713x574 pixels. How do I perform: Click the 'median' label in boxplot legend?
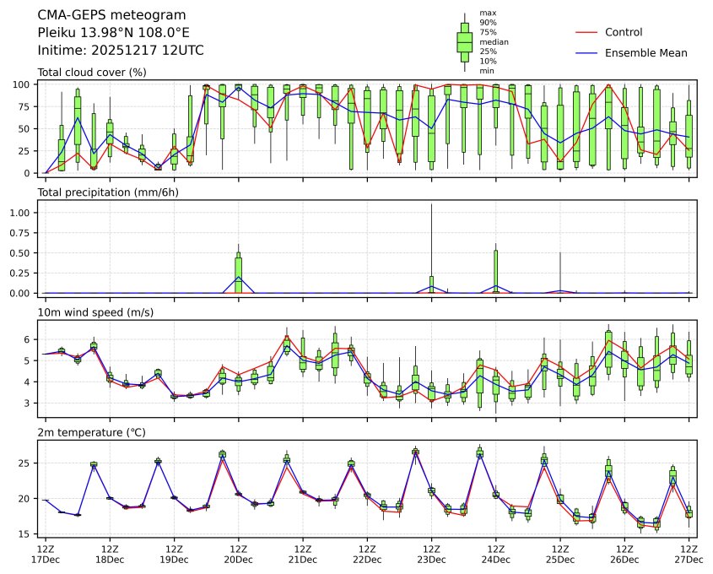[x=494, y=41]
